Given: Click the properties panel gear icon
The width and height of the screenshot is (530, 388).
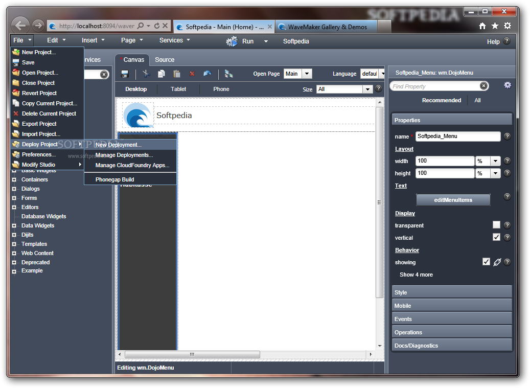Looking at the screenshot, I should point(508,85).
